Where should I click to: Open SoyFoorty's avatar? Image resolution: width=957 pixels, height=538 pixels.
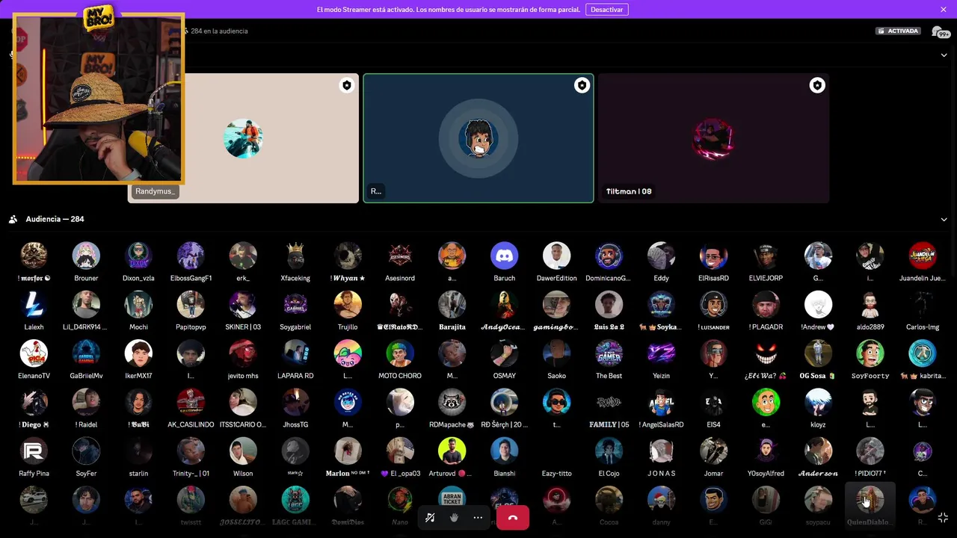870,353
